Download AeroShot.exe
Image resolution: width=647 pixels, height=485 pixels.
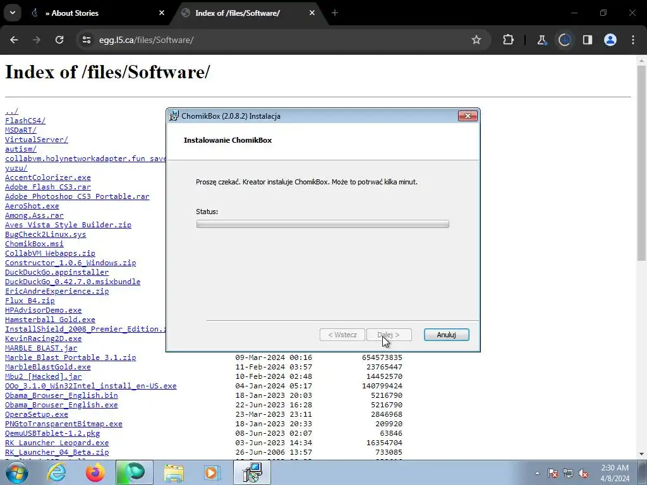32,206
